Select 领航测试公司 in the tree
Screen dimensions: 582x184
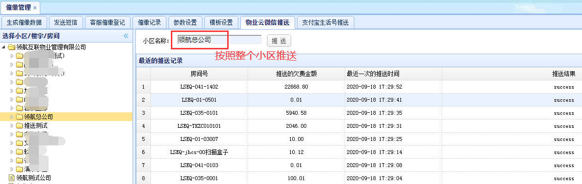(x=33, y=178)
